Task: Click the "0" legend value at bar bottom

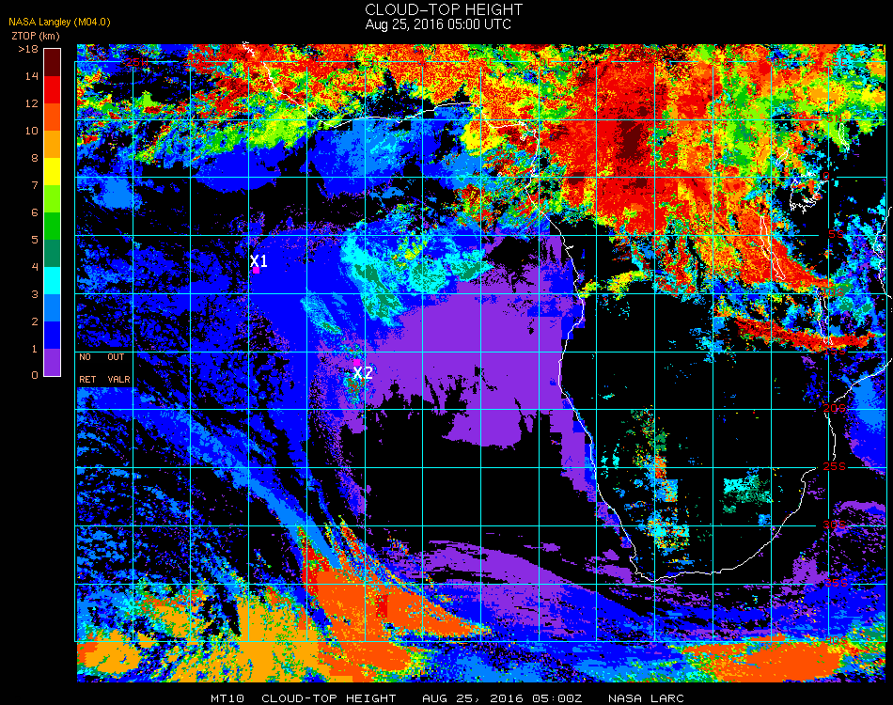Action: pos(35,375)
